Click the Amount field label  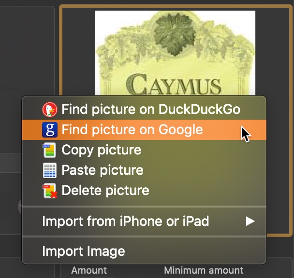coord(89,270)
